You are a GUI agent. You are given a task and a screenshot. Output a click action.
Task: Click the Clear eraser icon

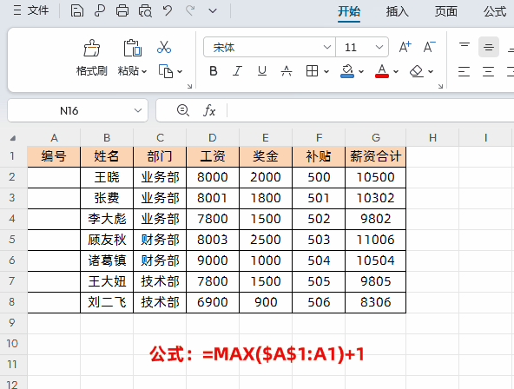(417, 71)
